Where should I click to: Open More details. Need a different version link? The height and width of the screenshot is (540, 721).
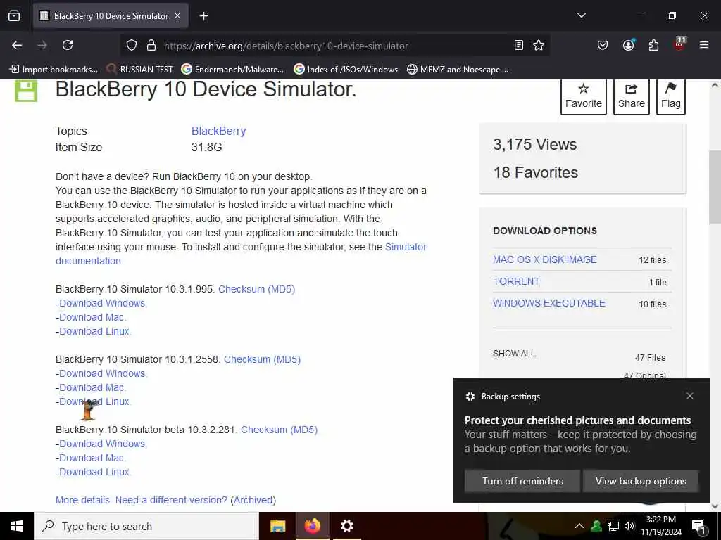(141, 500)
